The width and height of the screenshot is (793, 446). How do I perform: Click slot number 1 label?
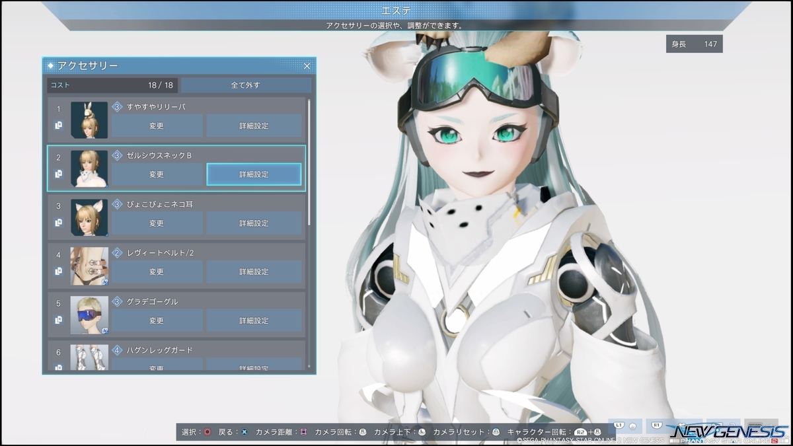(59, 109)
